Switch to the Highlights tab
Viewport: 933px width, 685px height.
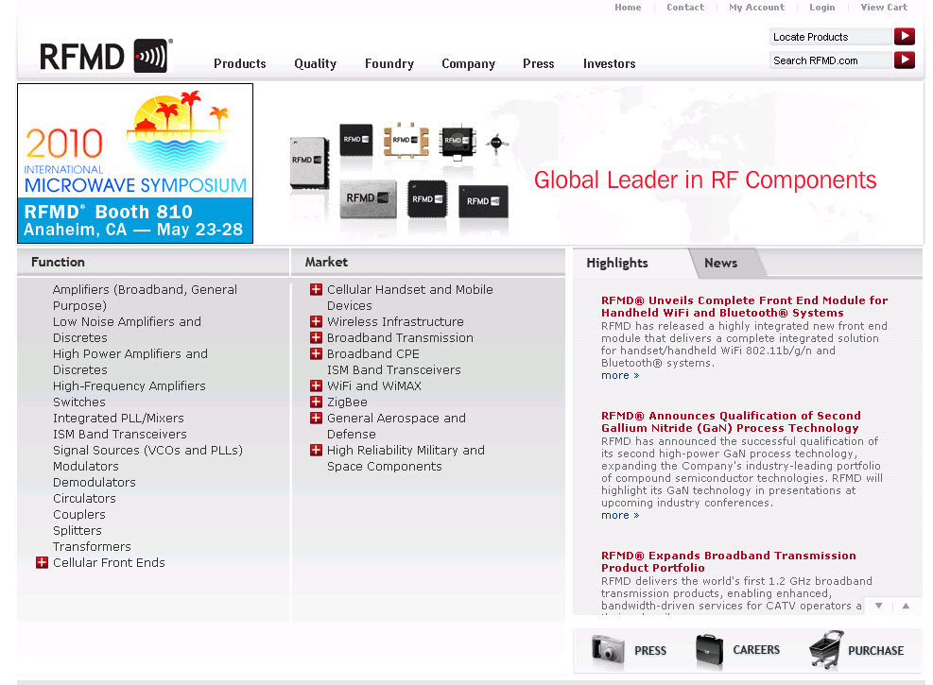click(x=617, y=263)
